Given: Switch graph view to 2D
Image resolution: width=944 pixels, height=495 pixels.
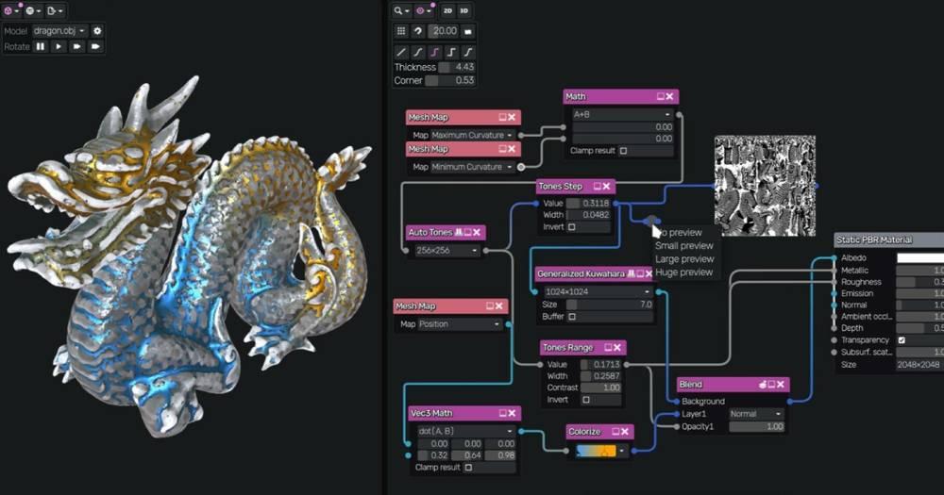Looking at the screenshot, I should (x=447, y=10).
